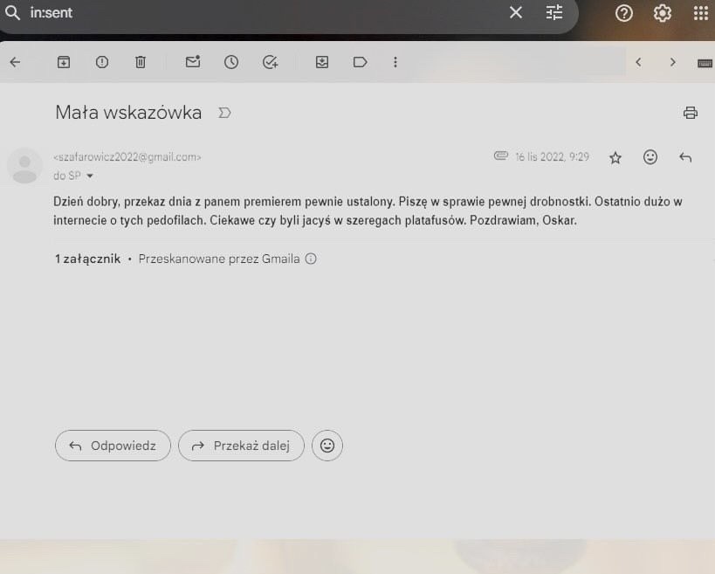Click sender address szafarowicz2022@gmail.com

(127, 157)
